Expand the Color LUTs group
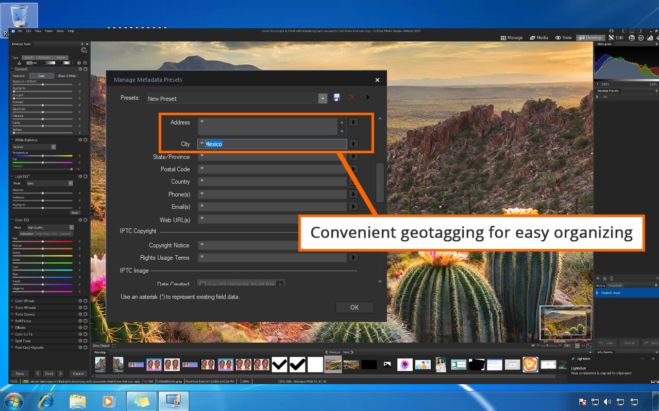The height and width of the screenshot is (411, 659). pyautogui.click(x=12, y=334)
